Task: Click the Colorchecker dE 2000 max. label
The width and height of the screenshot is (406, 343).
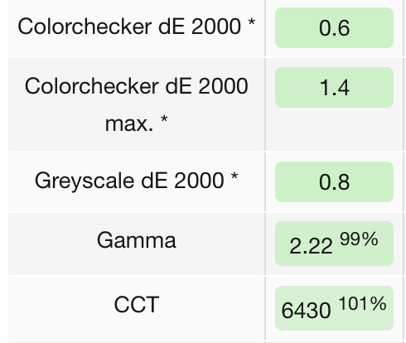Action: (137, 104)
